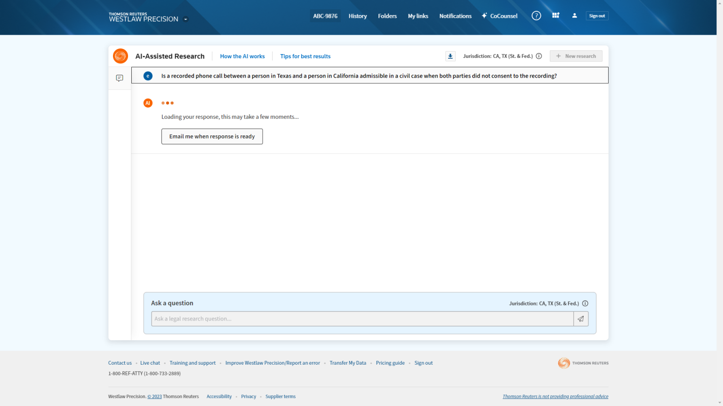Click the legal research question input field
This screenshot has width=723, height=406.
[x=362, y=319]
